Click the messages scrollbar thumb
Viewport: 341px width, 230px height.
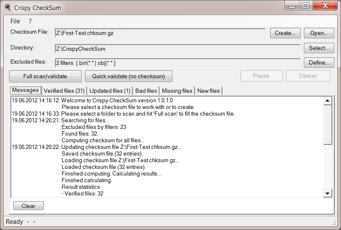(x=328, y=125)
